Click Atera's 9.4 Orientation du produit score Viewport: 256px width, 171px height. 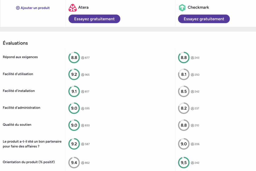pyautogui.click(x=74, y=163)
